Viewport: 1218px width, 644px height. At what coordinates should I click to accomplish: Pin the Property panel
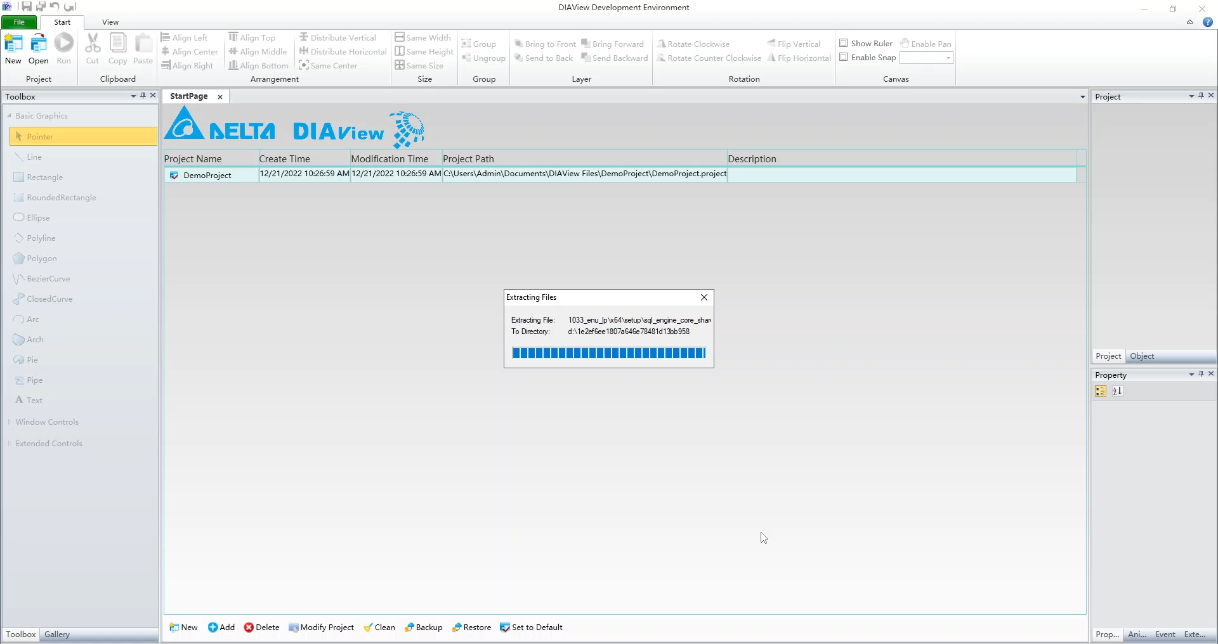point(1202,374)
